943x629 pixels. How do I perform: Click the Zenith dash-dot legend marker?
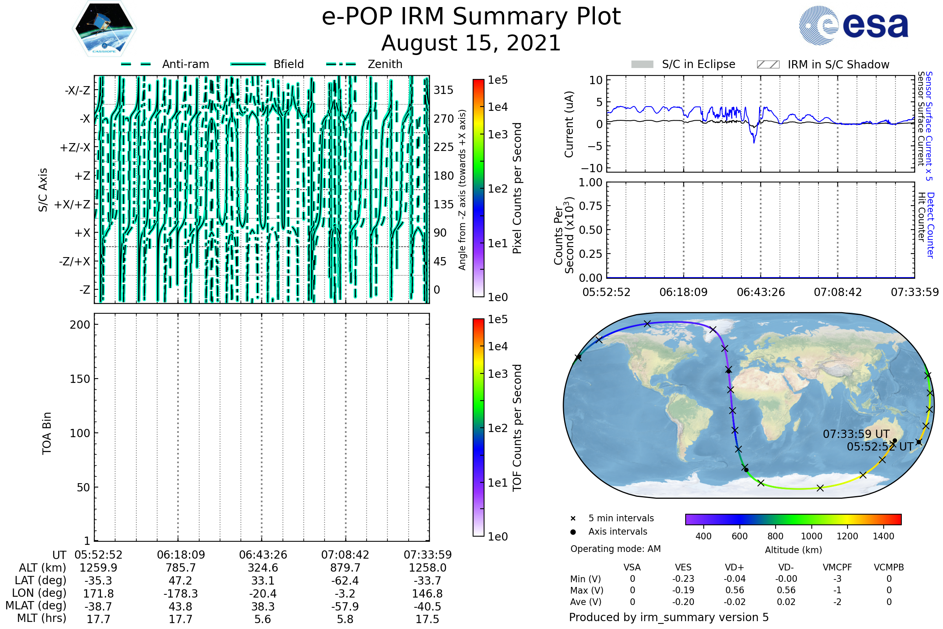(x=341, y=64)
